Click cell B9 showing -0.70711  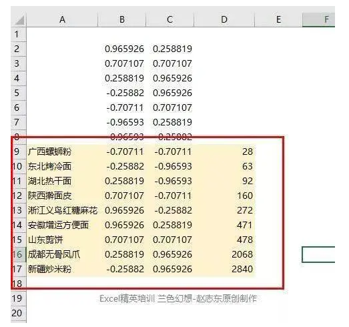tap(121, 151)
